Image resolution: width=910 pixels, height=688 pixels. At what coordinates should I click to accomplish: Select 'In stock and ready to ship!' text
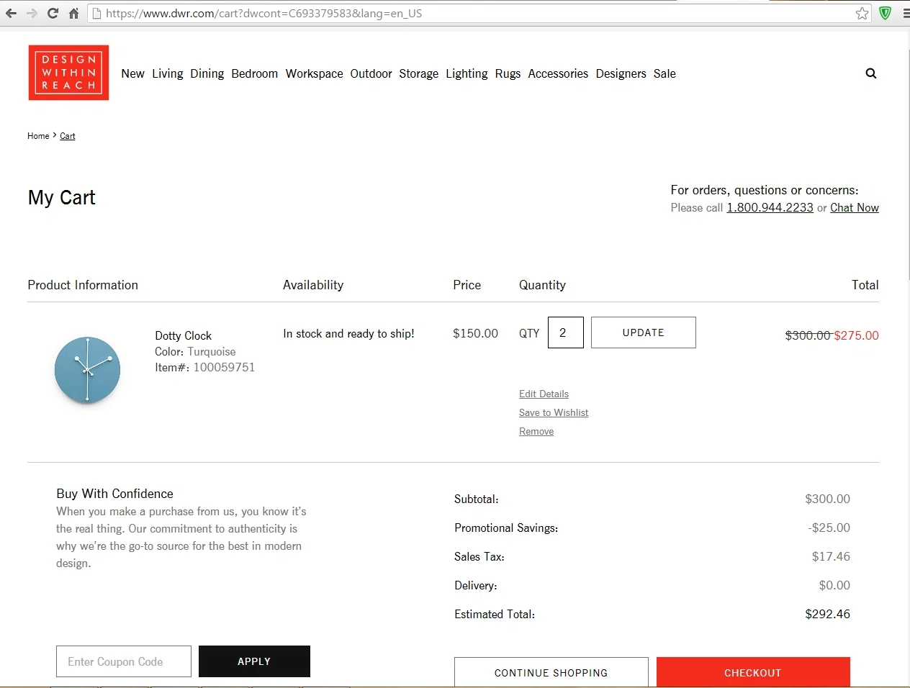point(349,333)
